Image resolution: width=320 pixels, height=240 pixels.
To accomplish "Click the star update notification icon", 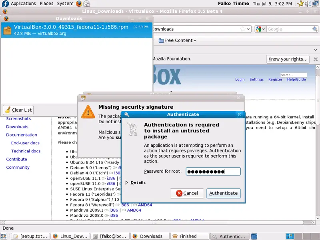I will point(300,4).
